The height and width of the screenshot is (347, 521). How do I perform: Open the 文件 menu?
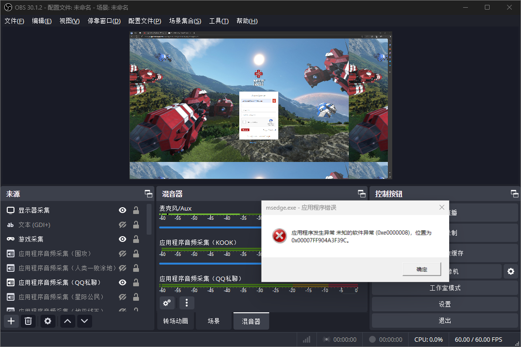14,21
